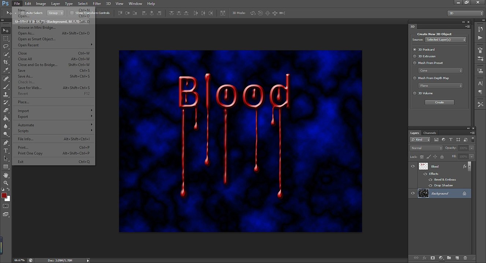Select the Rectangle shape tool

(6, 167)
